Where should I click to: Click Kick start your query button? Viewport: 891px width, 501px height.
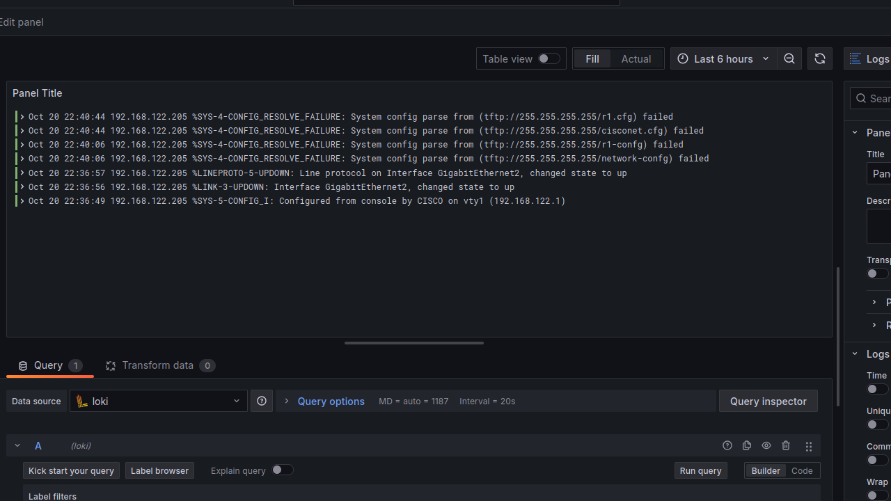[x=71, y=470]
